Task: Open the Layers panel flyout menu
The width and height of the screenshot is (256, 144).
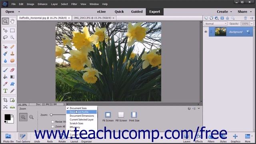Action: (x=252, y=18)
